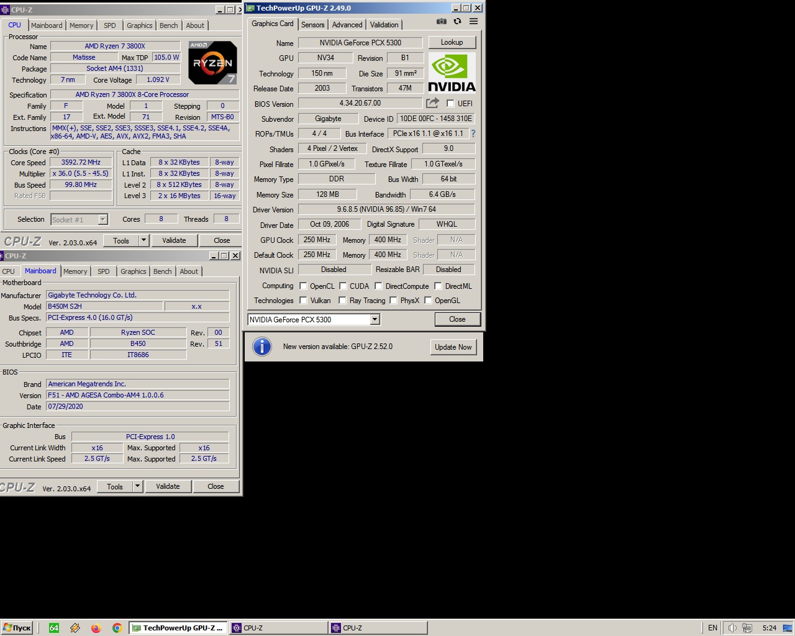Switch to the Sensors tab in GPU-Z
Viewport: 795px width, 636px height.
pos(312,25)
